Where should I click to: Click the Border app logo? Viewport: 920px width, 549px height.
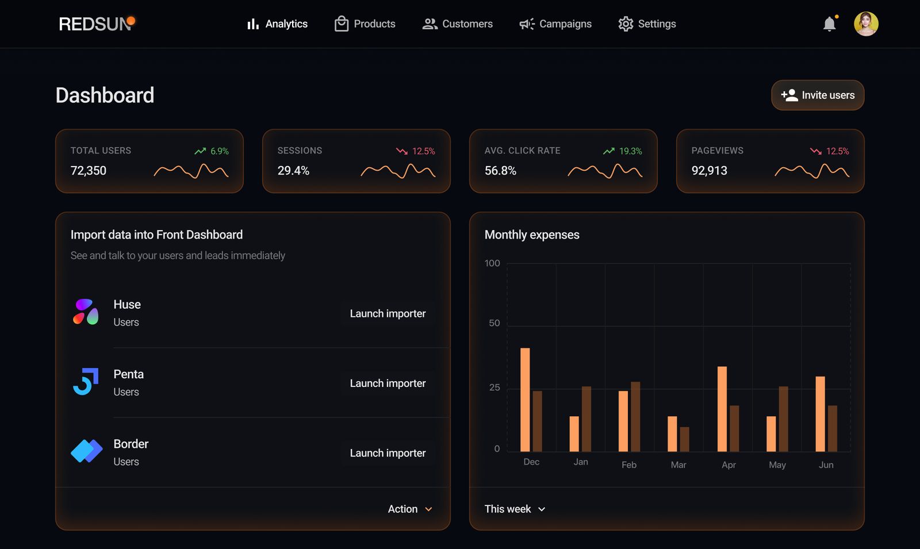(86, 451)
